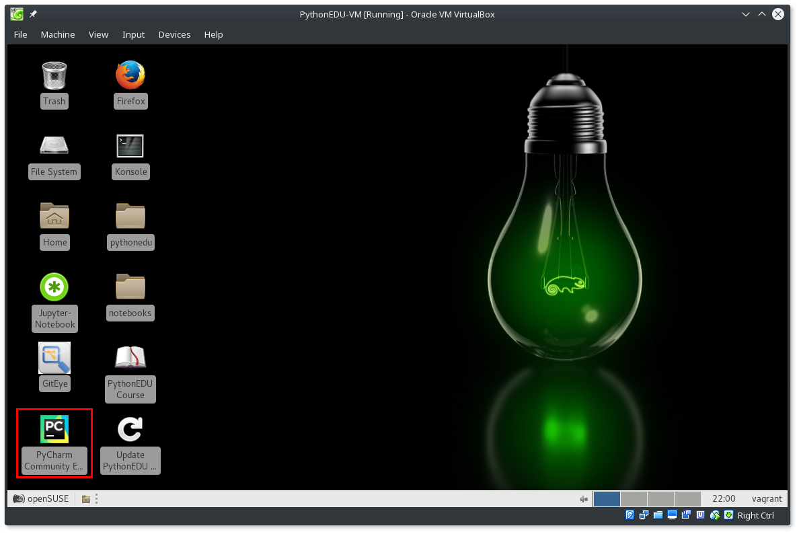Click the Firefox icon label
799x534 pixels.
pyautogui.click(x=131, y=101)
